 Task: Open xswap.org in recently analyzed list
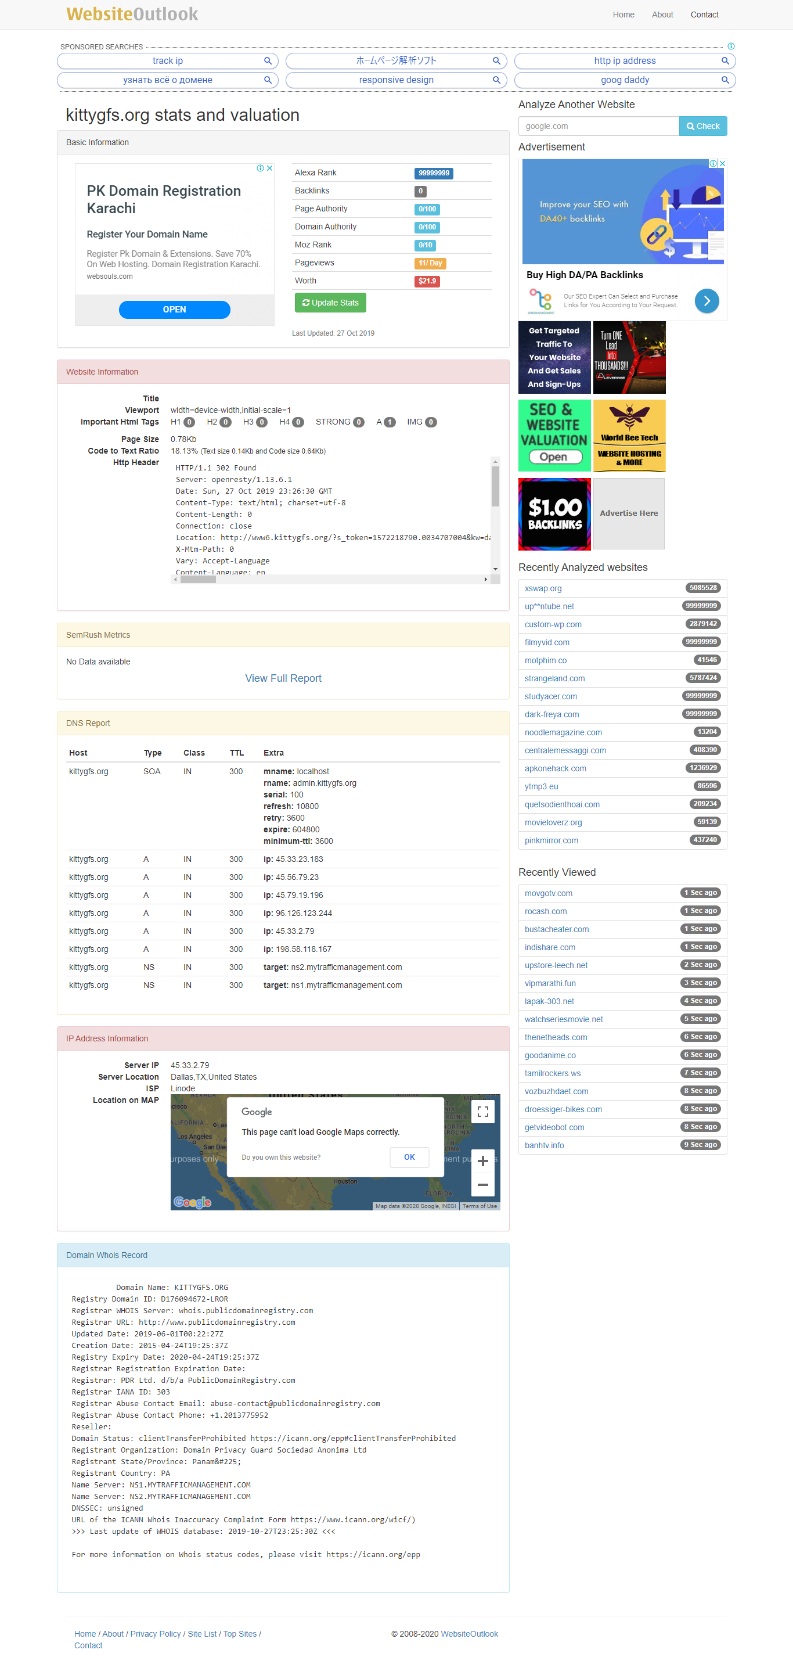(543, 588)
